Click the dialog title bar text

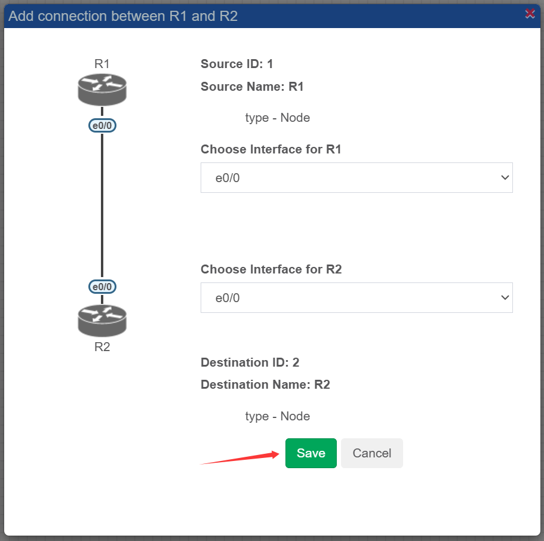click(123, 16)
